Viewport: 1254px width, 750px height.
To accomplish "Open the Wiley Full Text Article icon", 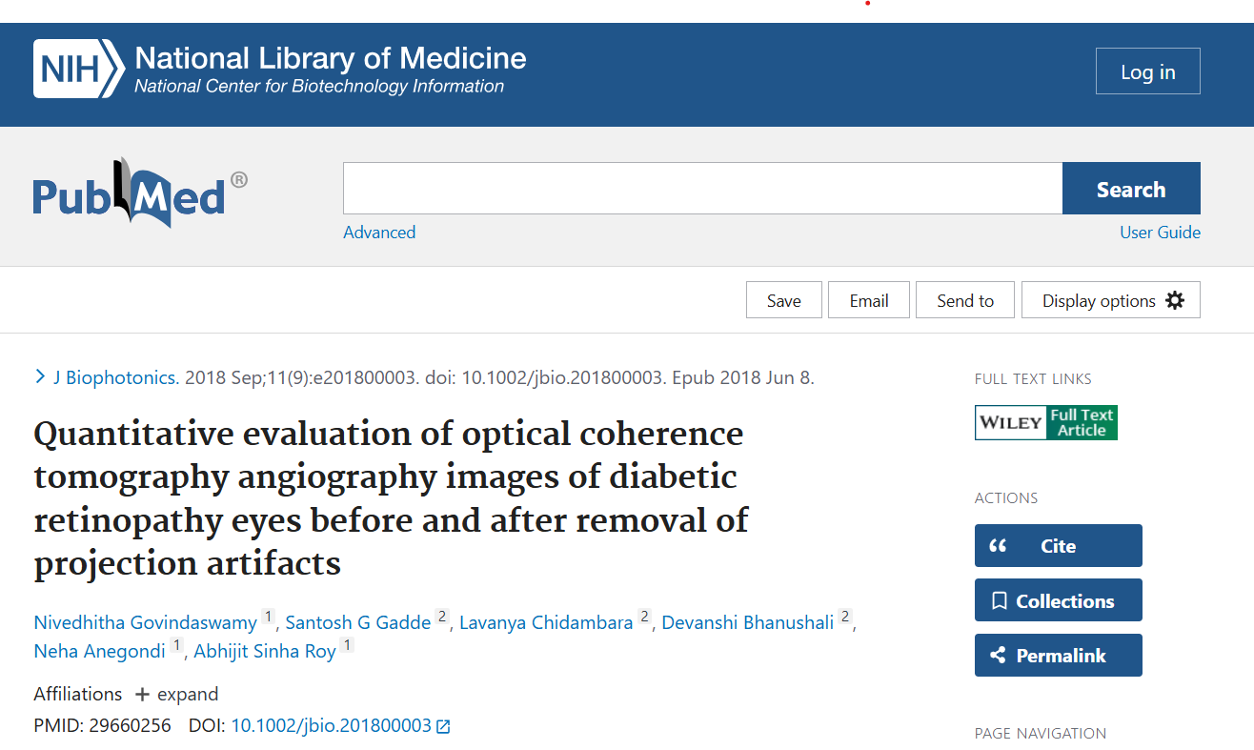I will [x=1045, y=422].
